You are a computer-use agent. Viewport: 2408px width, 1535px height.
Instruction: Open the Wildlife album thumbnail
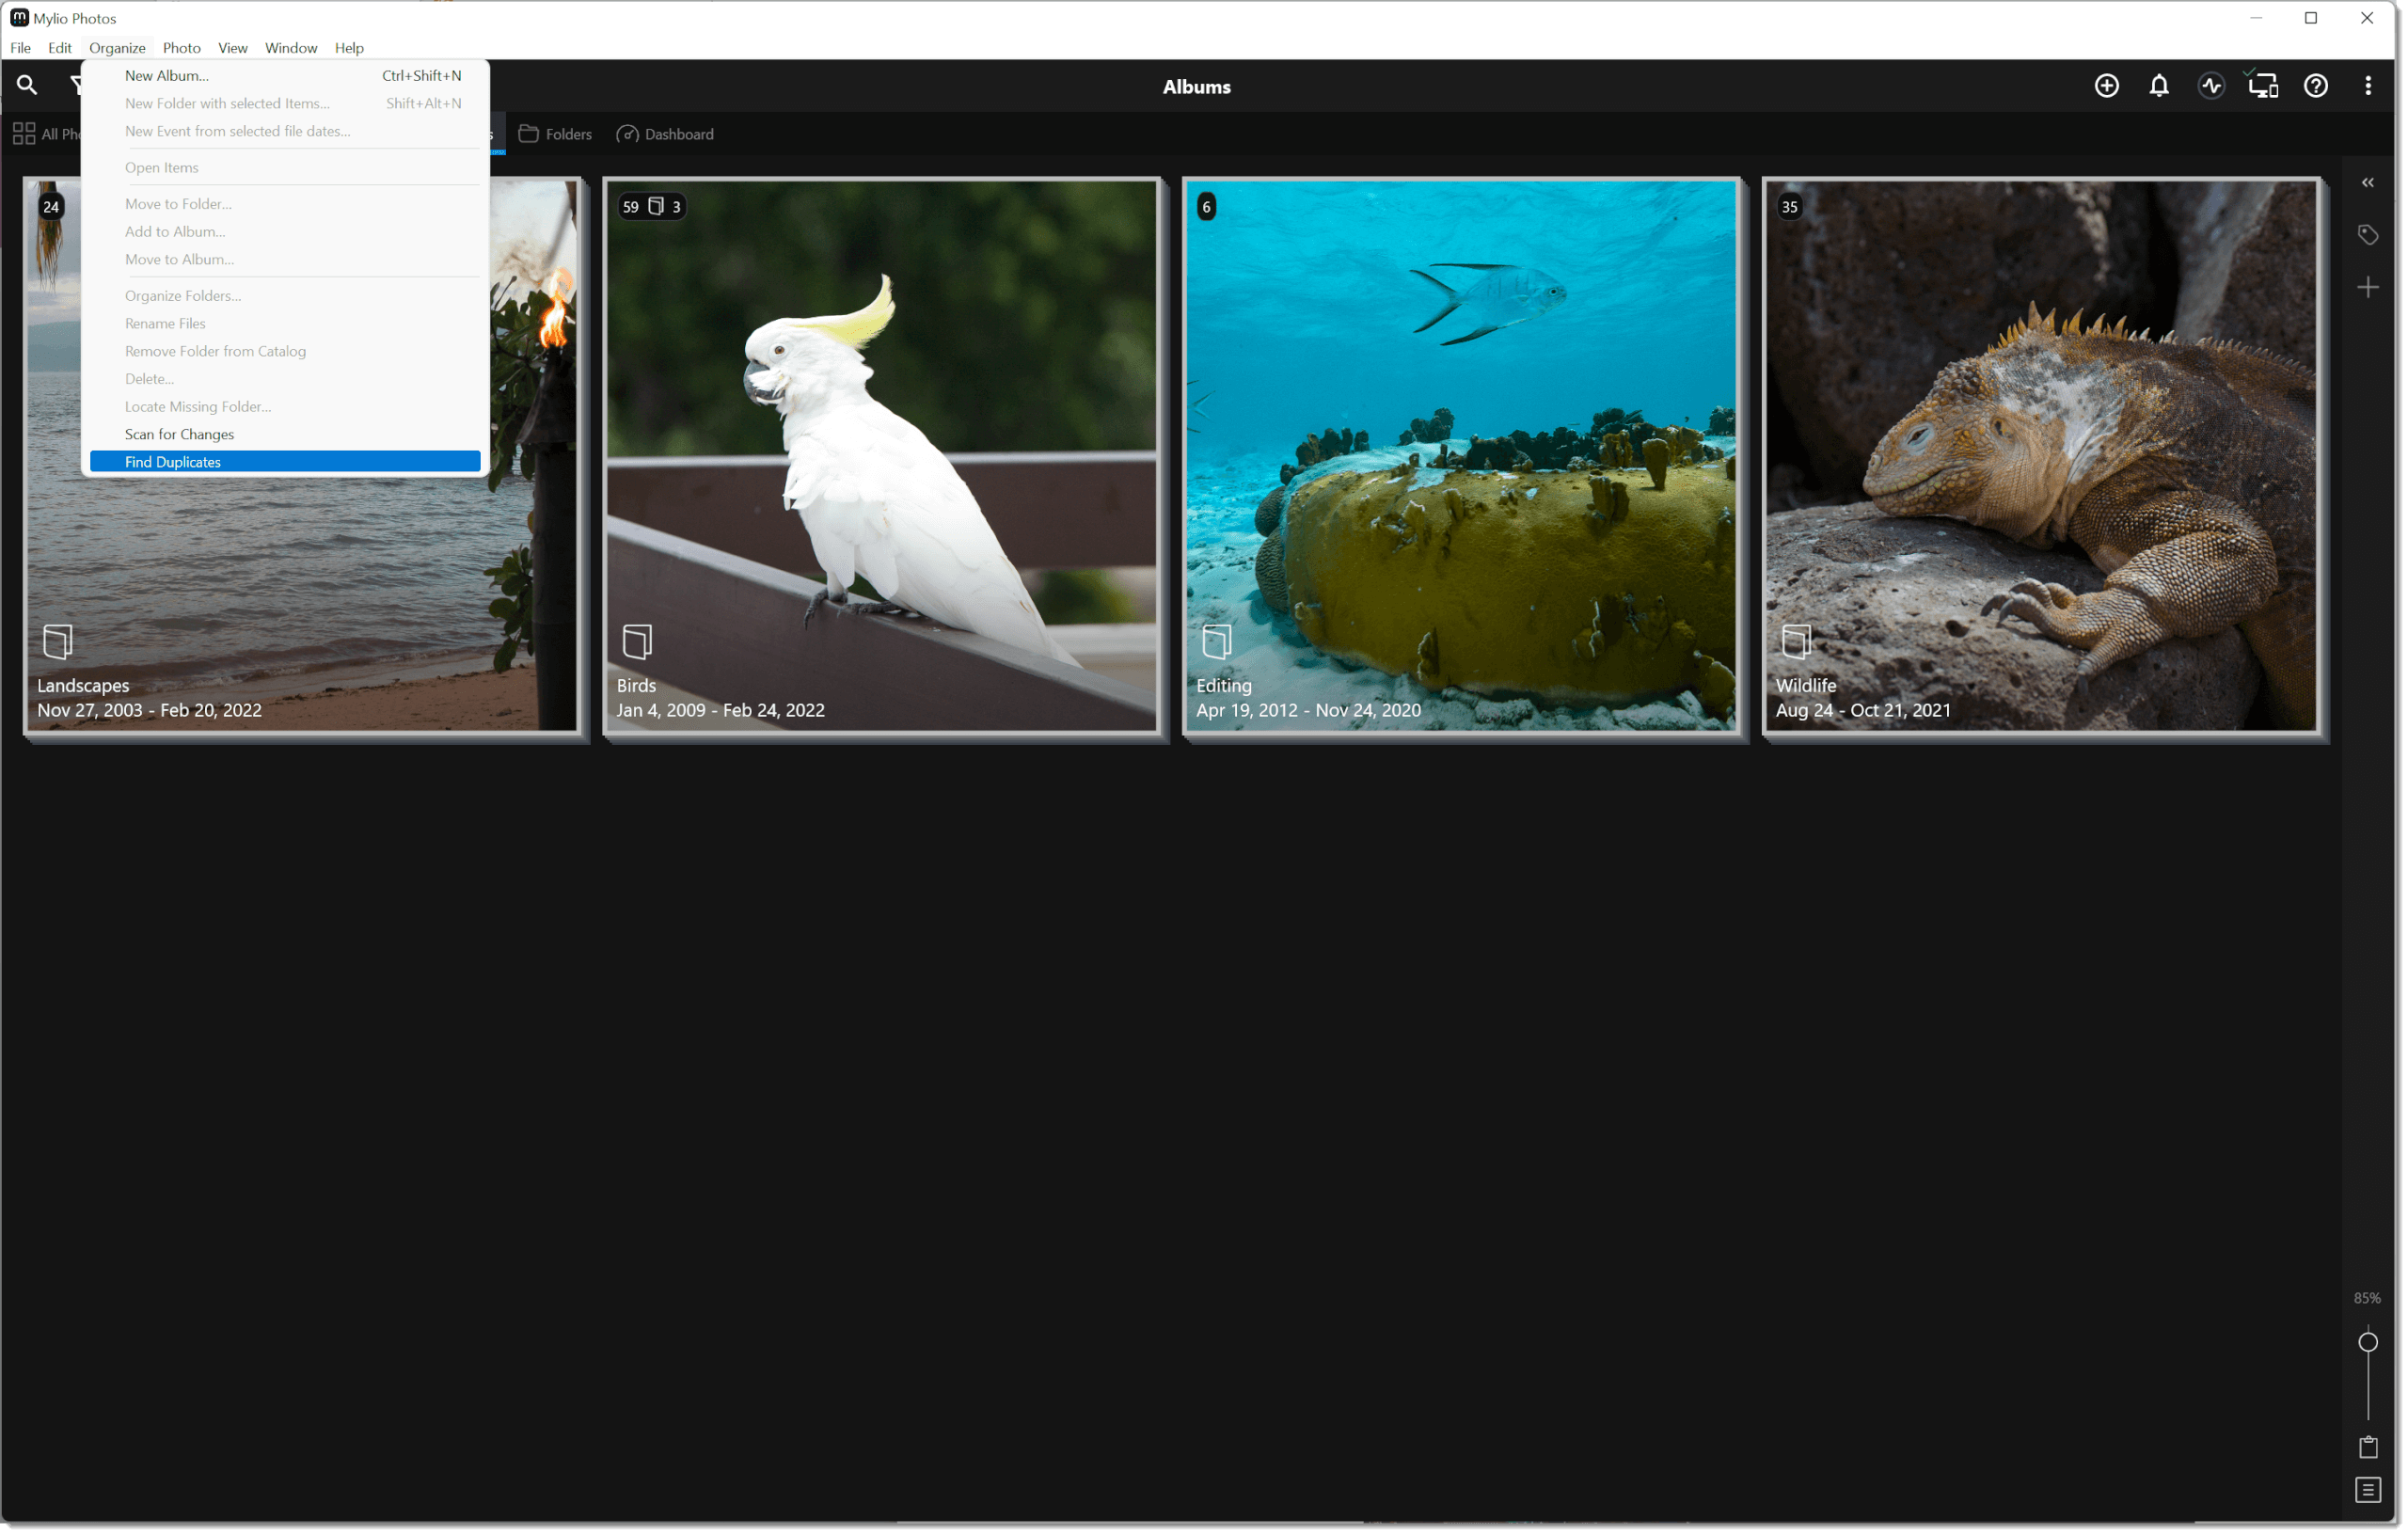coord(2040,456)
